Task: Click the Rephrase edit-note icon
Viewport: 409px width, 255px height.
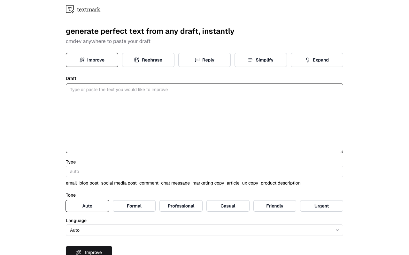Action: pyautogui.click(x=137, y=60)
